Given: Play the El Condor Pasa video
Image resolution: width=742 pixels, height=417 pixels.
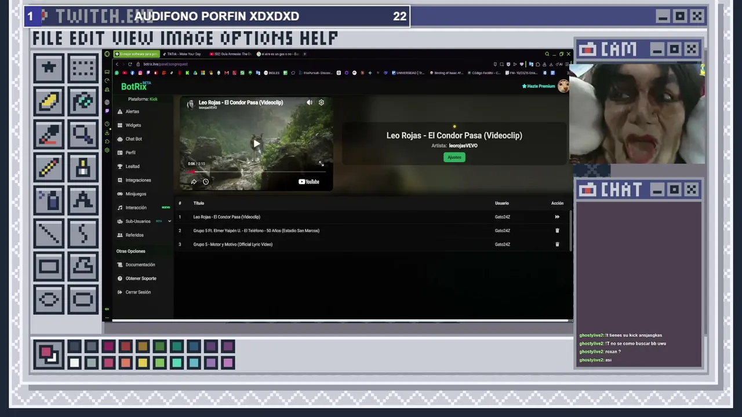Looking at the screenshot, I should point(256,144).
